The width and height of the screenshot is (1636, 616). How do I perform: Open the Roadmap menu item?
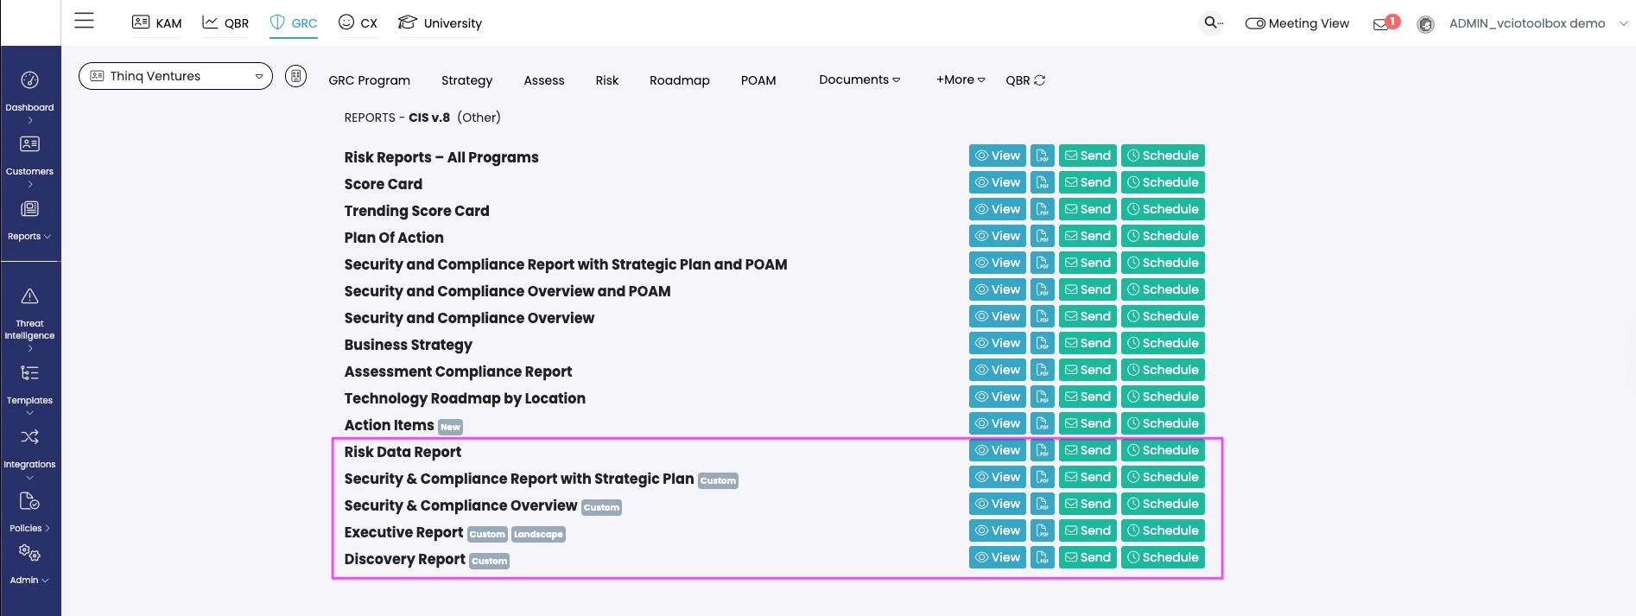pyautogui.click(x=680, y=80)
